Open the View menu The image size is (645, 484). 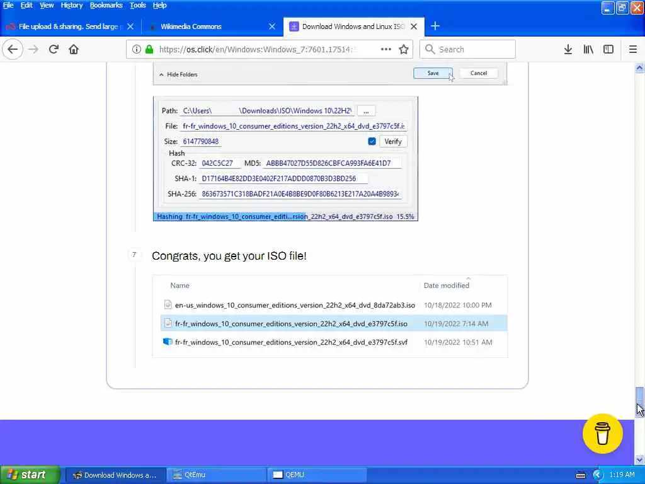point(47,5)
